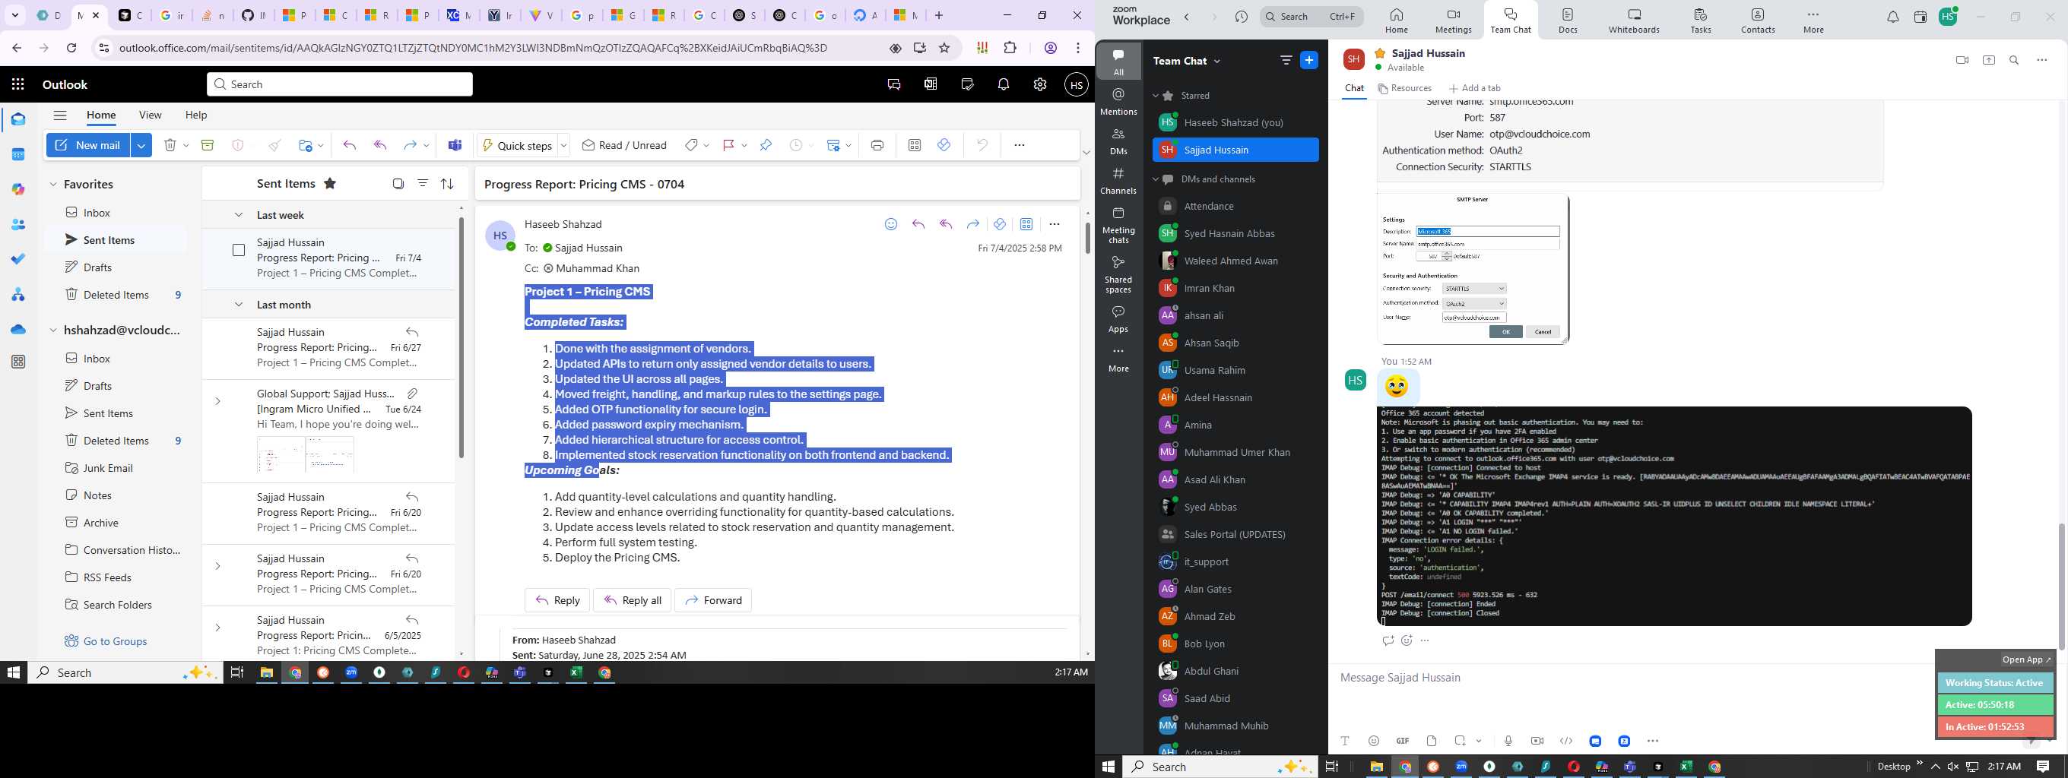2068x778 pixels.
Task: Collapse the Last month message group
Action: click(239, 305)
